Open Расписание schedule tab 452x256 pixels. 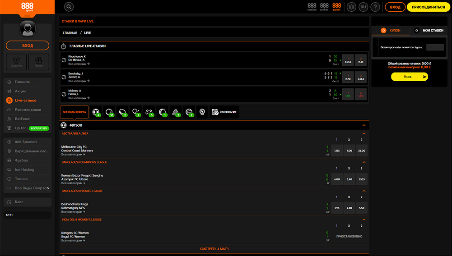click(224, 112)
